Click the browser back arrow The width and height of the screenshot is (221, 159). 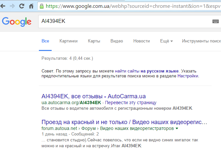3,6
